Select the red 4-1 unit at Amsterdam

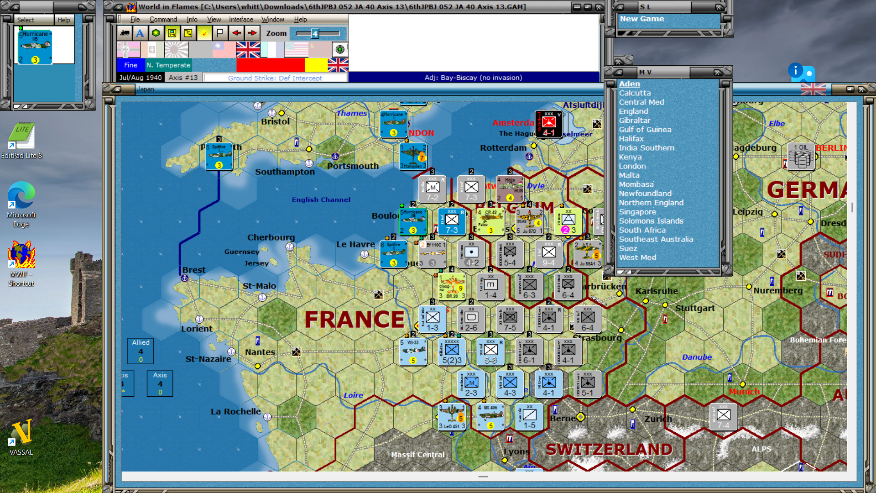548,124
